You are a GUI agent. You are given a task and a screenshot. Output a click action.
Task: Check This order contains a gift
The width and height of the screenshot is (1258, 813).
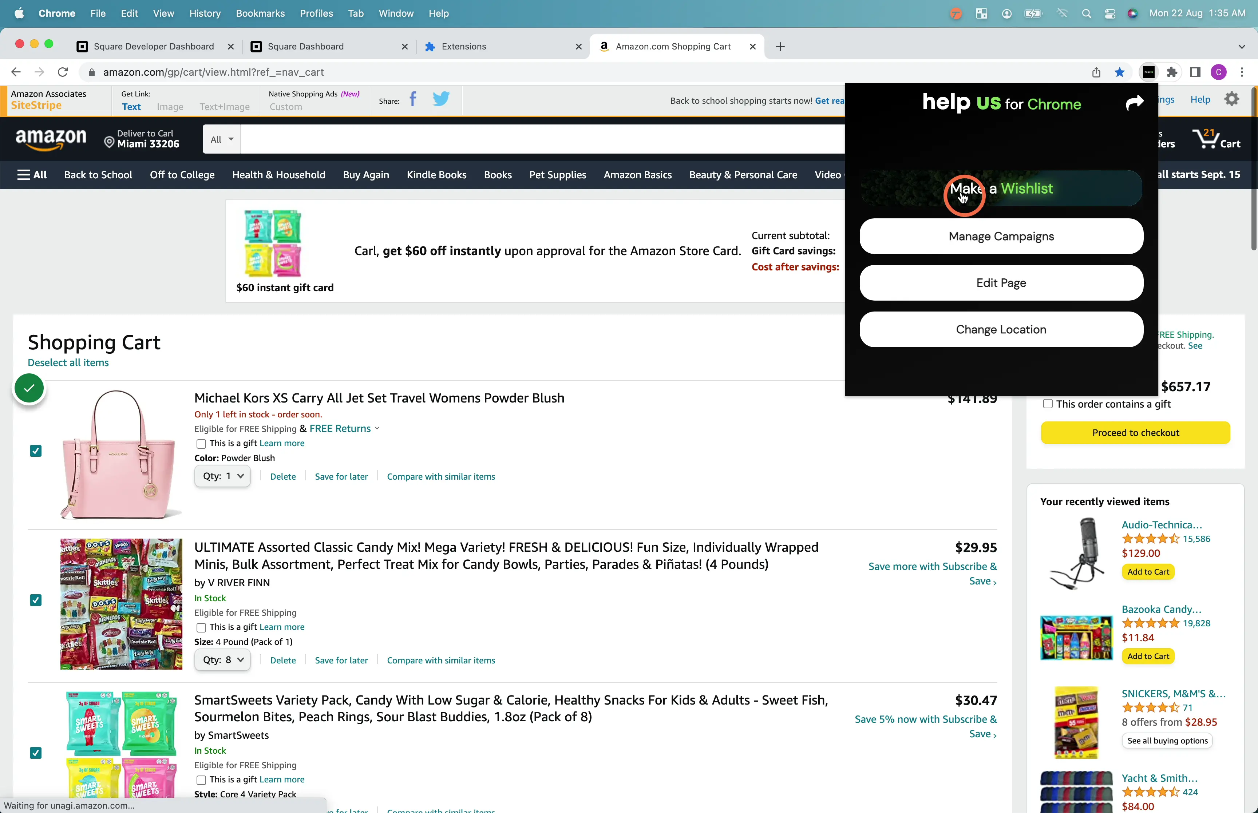pos(1048,404)
